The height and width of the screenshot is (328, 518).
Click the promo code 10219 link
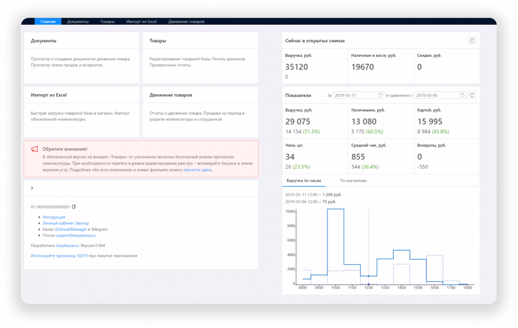pos(59,256)
